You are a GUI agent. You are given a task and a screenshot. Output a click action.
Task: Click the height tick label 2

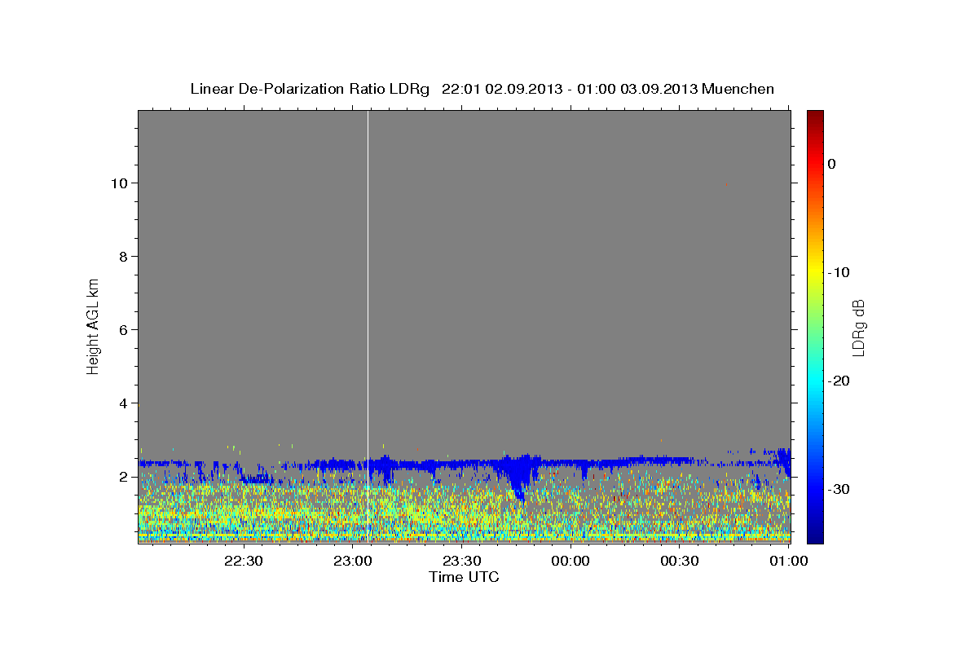(123, 477)
